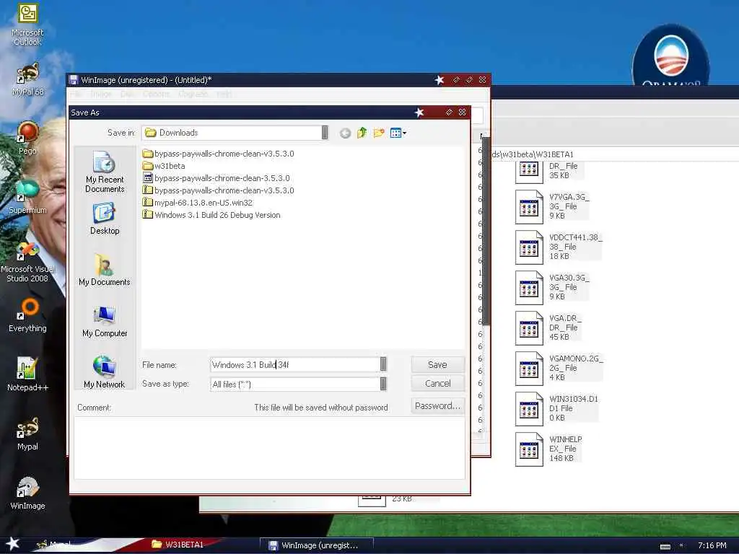Expand the File name history dropdown
Screen dimensions: 739x554
pyautogui.click(x=383, y=364)
